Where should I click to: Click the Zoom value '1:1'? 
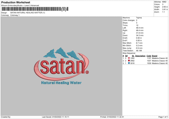tap(163, 12)
